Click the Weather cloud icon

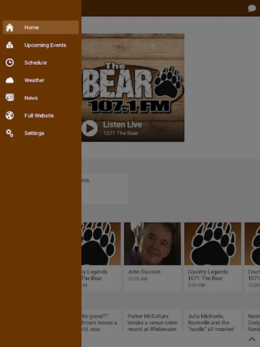(10, 80)
